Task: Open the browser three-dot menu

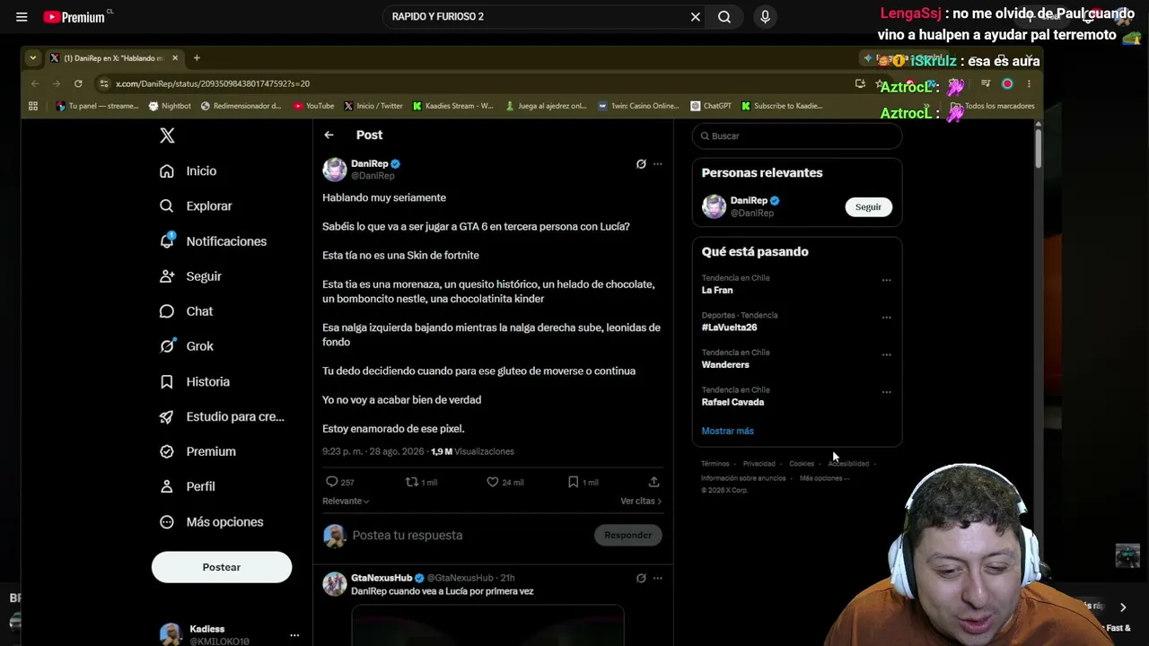Action: [x=1029, y=83]
